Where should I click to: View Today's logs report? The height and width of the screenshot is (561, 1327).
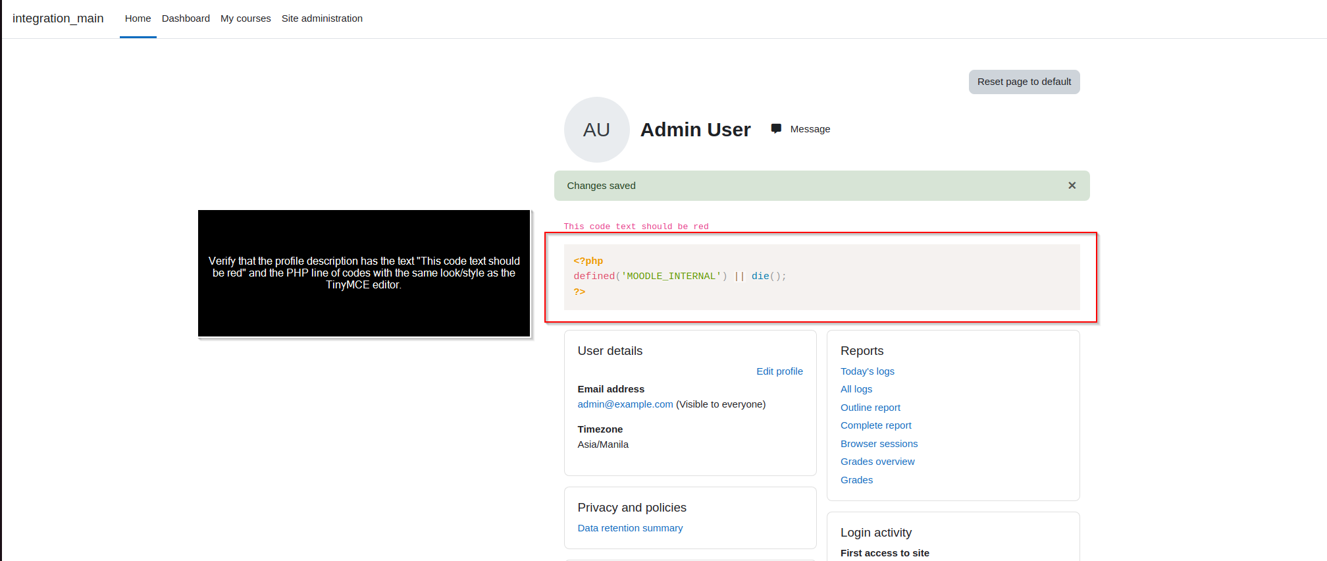coord(867,371)
